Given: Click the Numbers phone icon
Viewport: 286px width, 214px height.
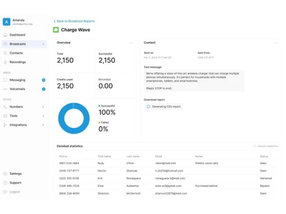Looking at the screenshot, I should (5, 107).
